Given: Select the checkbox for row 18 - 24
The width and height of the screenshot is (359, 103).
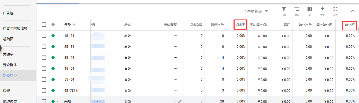Looking at the screenshot, I should [x=44, y=35].
